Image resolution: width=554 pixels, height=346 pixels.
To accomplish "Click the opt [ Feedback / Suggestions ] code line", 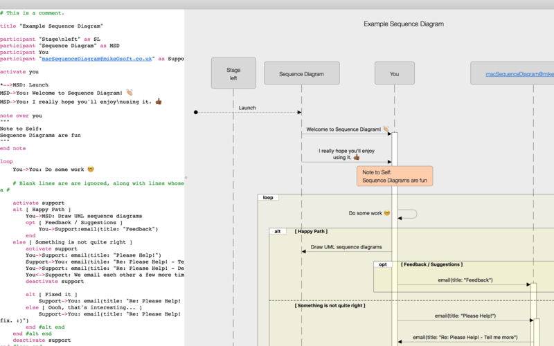I will pos(74,222).
